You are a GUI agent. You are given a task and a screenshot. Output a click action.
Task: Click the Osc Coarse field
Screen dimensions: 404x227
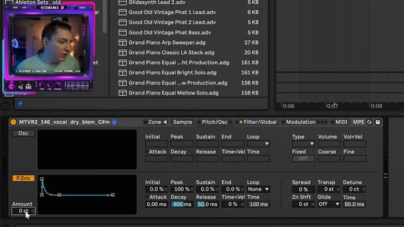[x=329, y=158]
